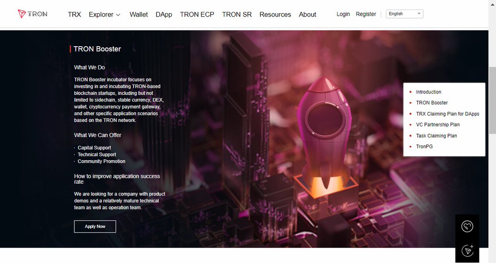This screenshot has width=496, height=263.
Task: Click the Apply Now button
Action: coord(95,226)
